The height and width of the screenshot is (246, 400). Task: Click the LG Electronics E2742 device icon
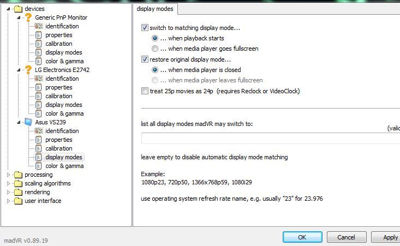click(x=28, y=70)
